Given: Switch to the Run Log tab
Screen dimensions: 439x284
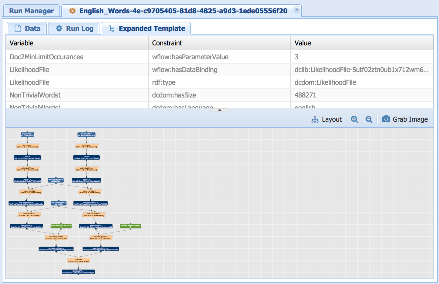Looking at the screenshot, I should coord(74,28).
